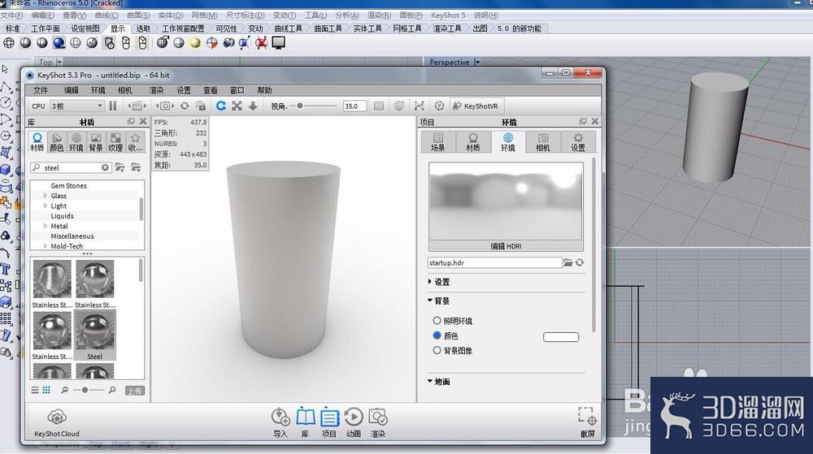Click the 上传 upload button
This screenshot has height=454, width=813.
point(134,391)
